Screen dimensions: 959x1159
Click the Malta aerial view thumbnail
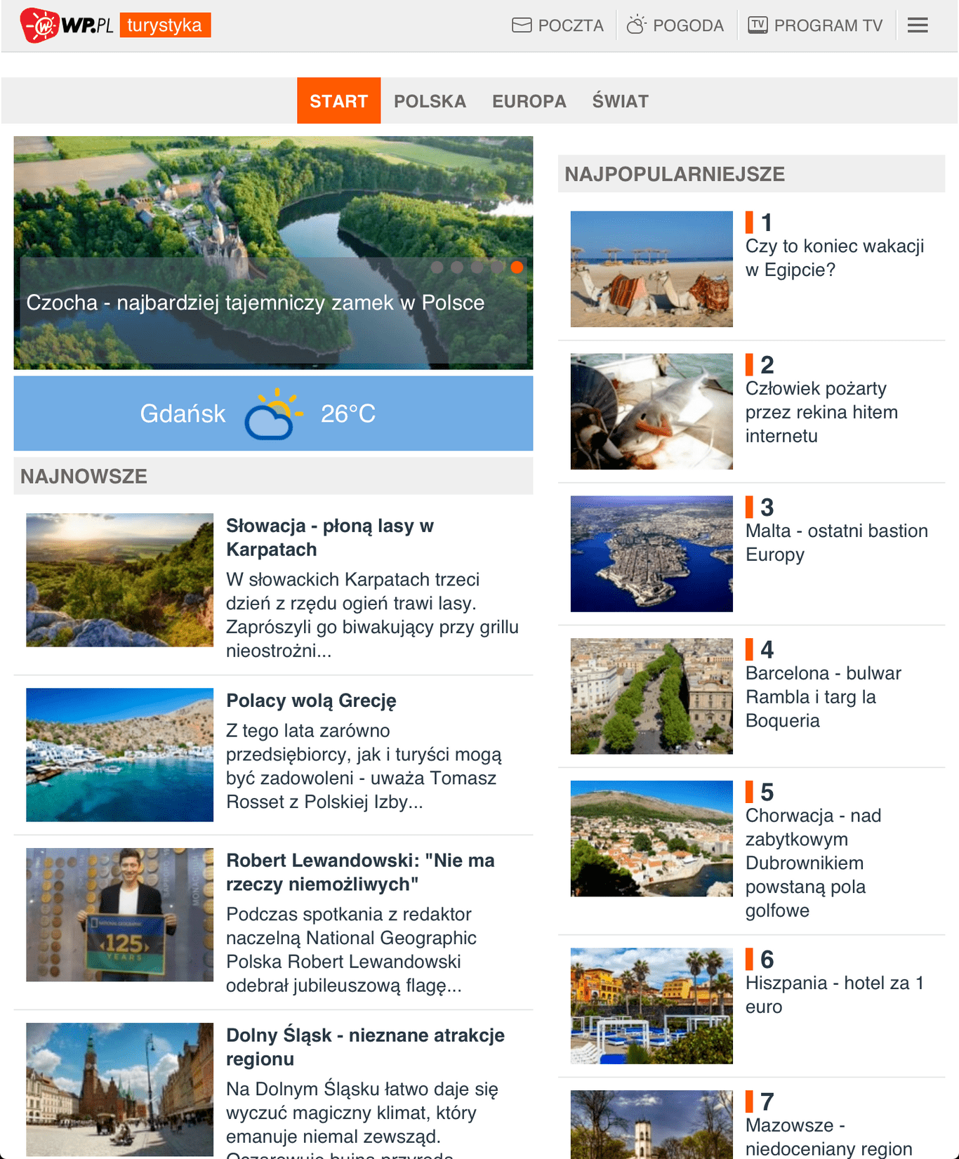tap(652, 554)
